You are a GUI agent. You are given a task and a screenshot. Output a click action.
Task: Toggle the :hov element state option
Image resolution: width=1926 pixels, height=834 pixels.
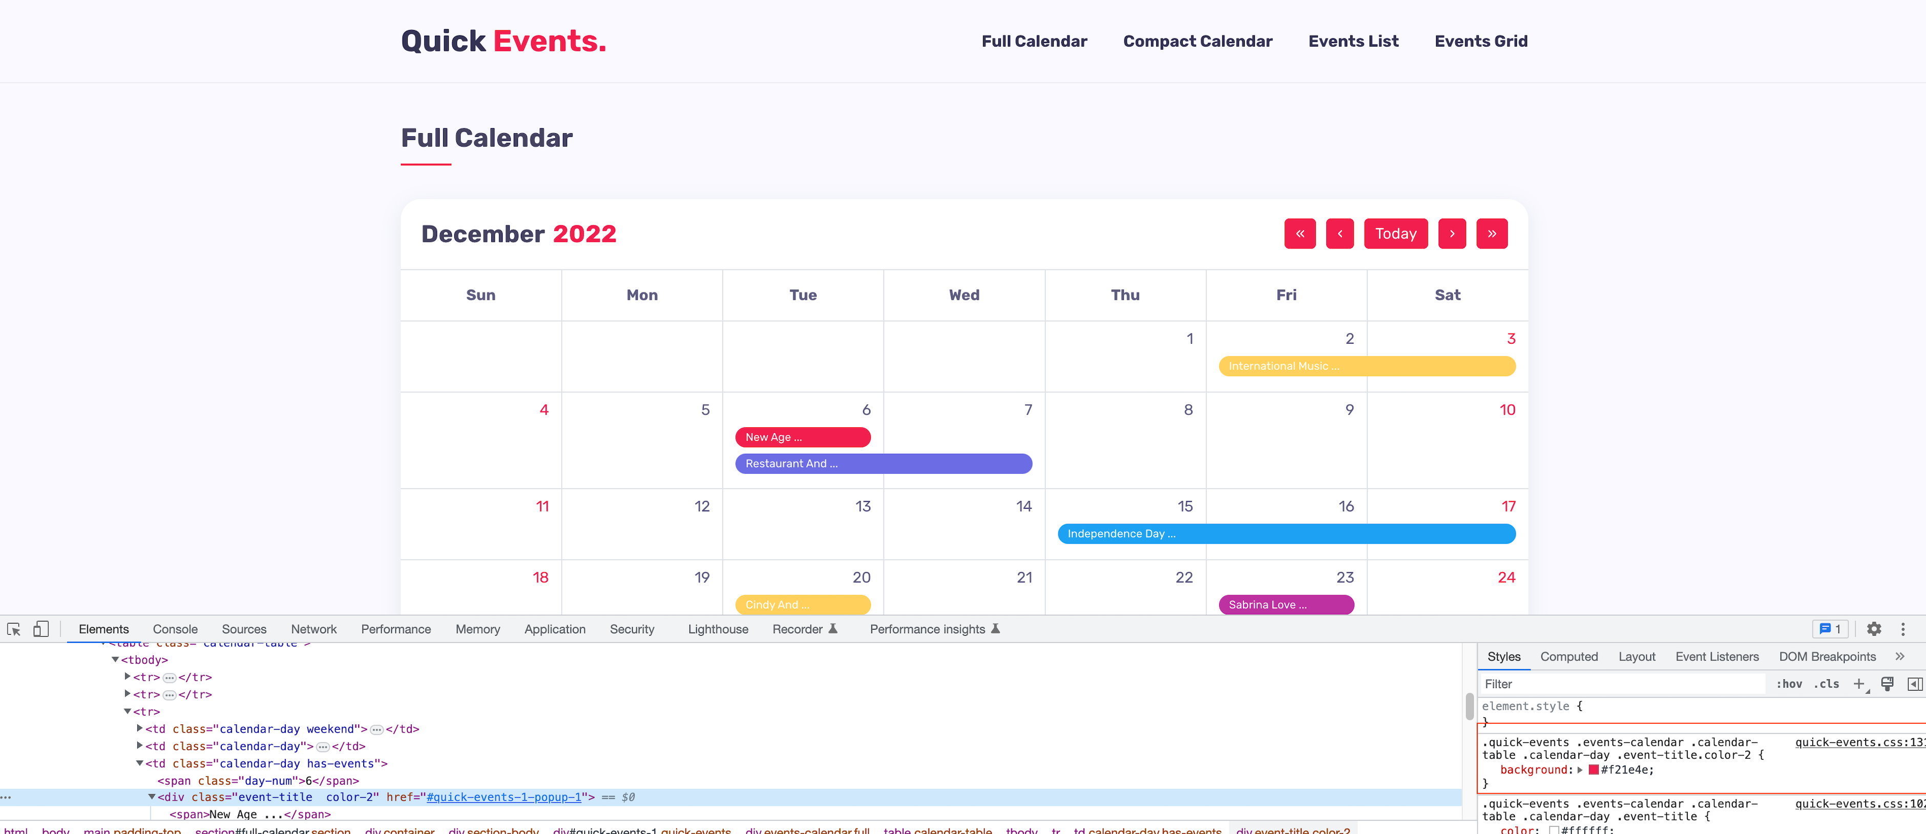[x=1789, y=684]
